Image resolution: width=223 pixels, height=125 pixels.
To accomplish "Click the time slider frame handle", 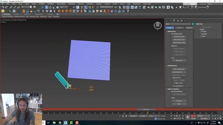I will tap(146, 109).
